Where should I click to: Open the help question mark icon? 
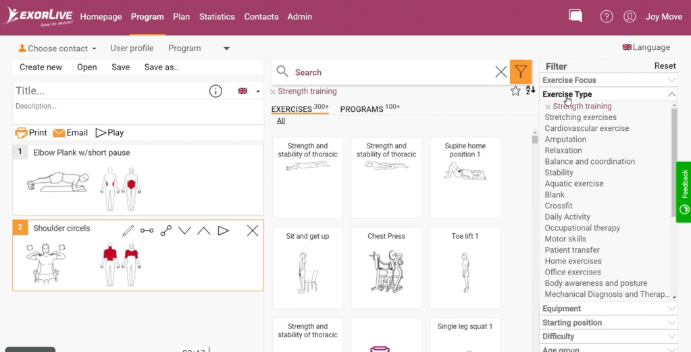point(607,17)
